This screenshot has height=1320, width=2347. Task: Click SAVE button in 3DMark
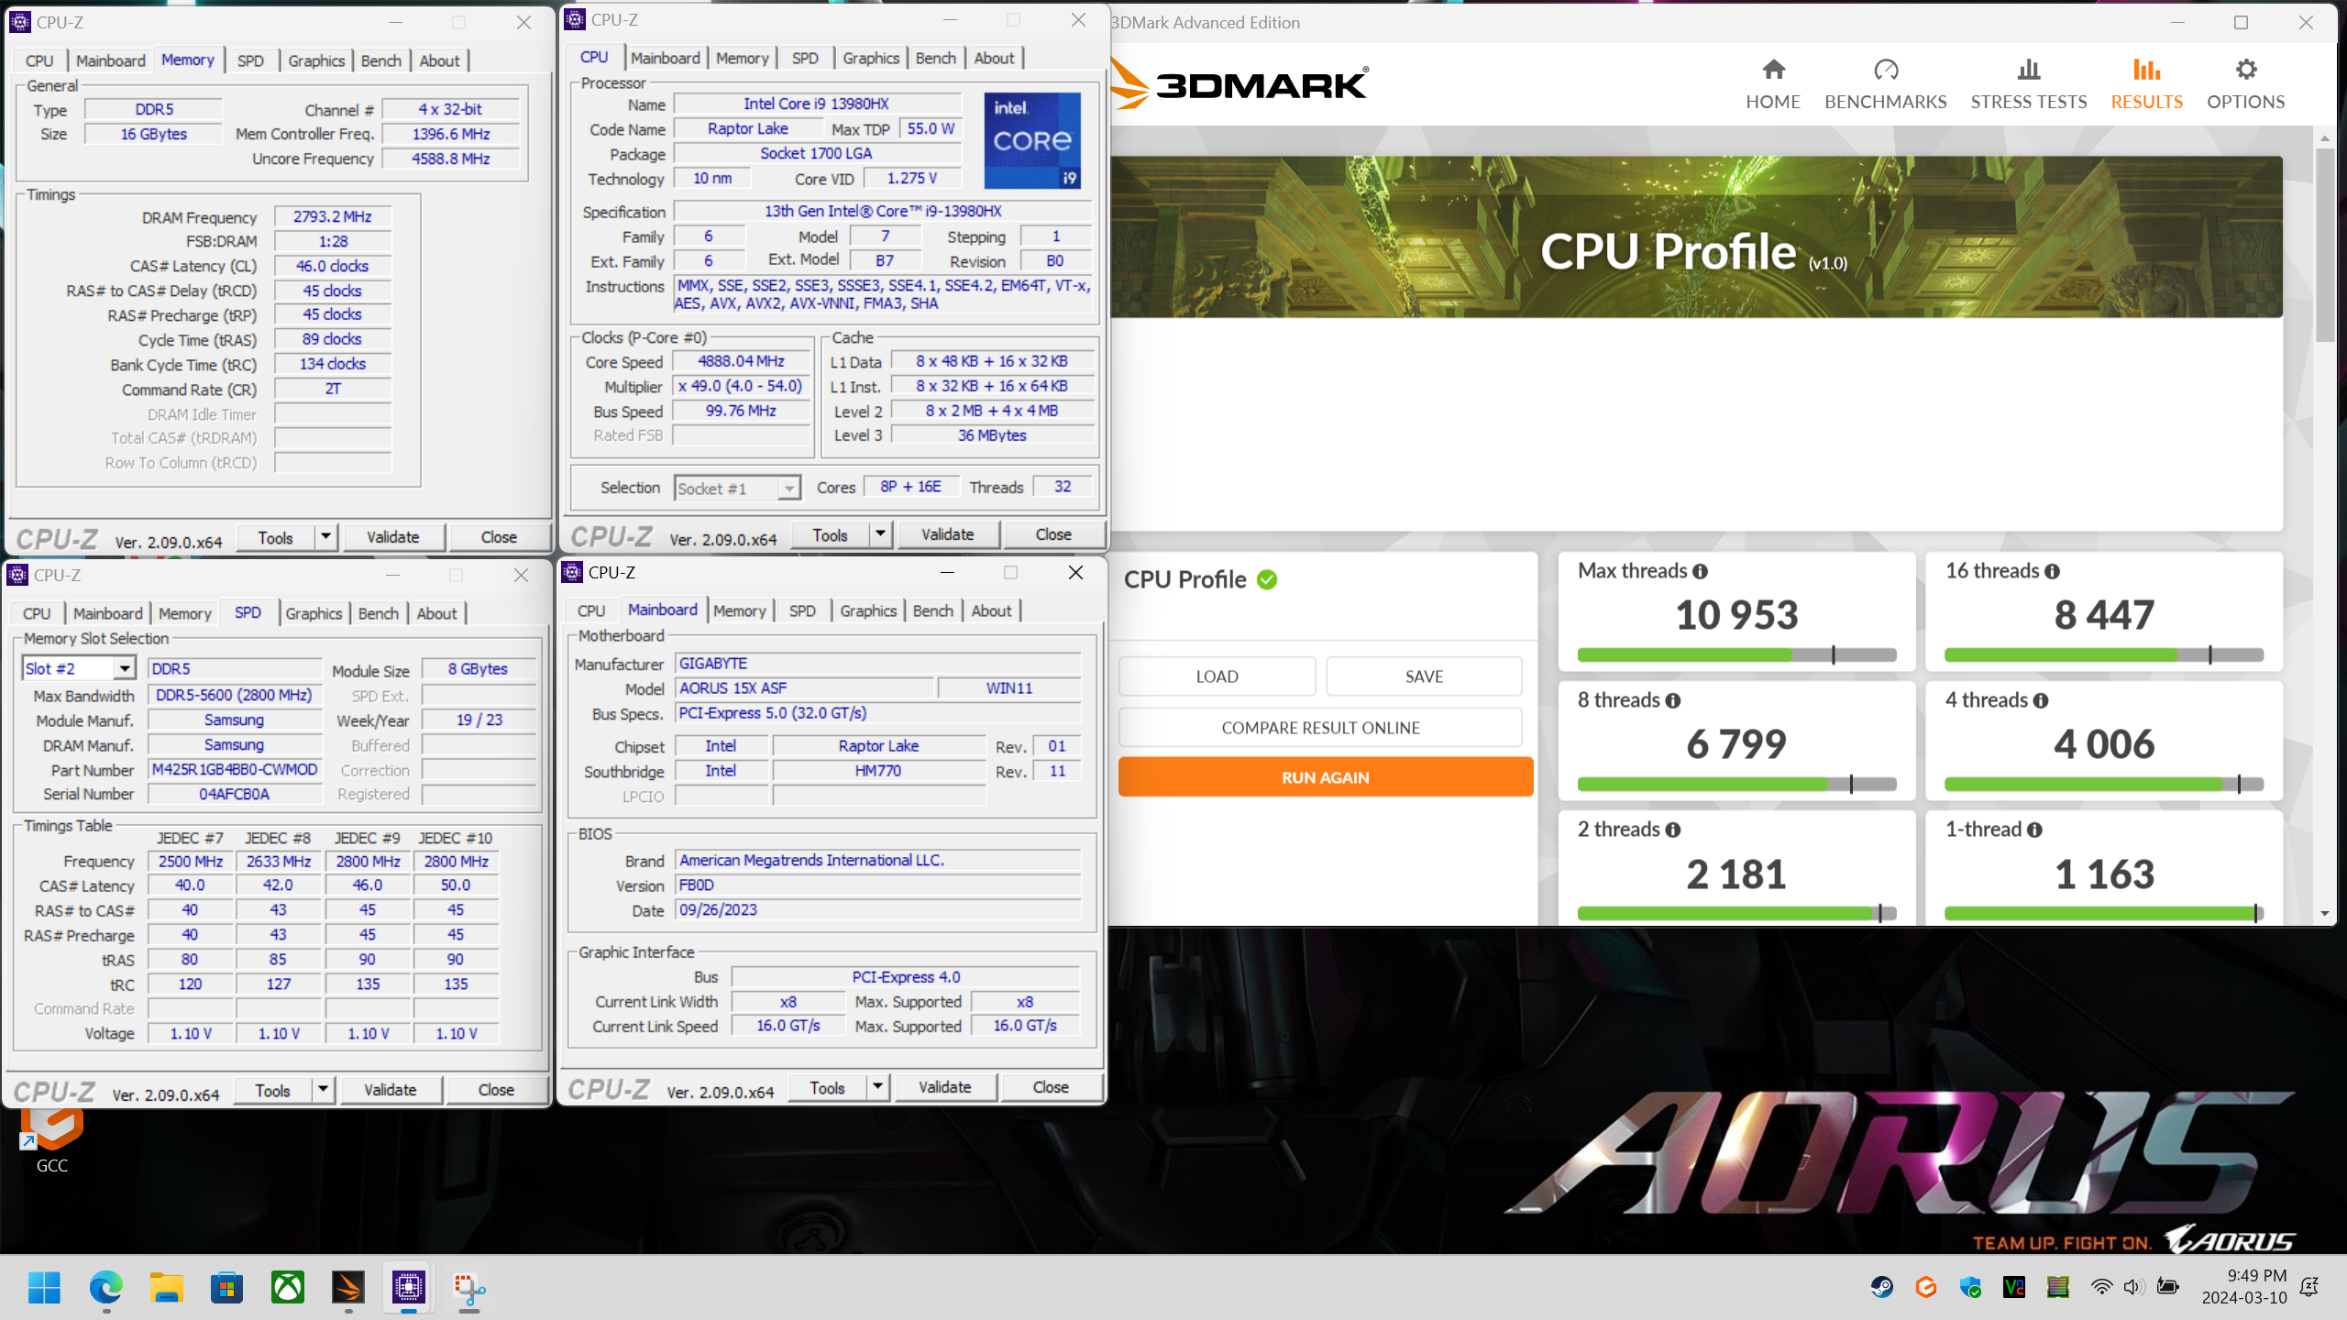click(1424, 676)
